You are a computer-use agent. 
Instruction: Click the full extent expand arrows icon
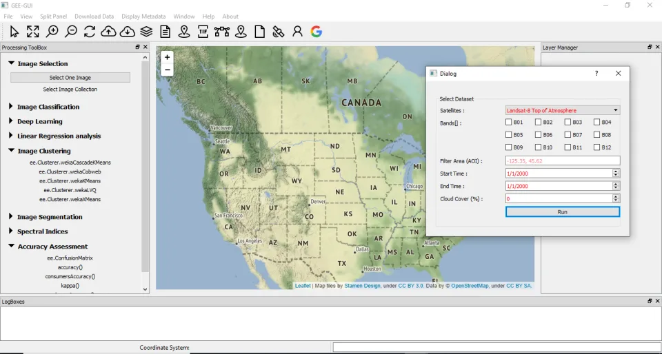click(33, 32)
